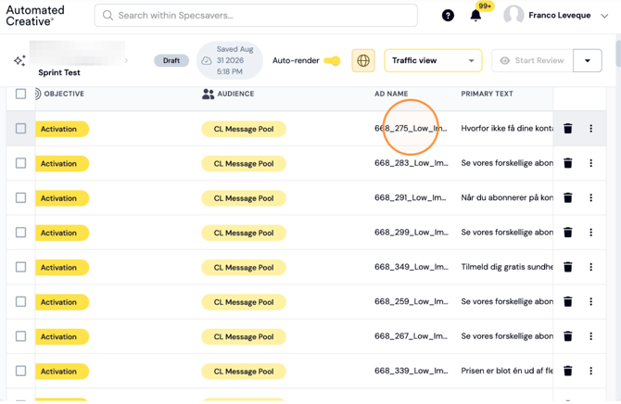Click the cloud saved icon
This screenshot has width=621, height=404.
(x=207, y=60)
